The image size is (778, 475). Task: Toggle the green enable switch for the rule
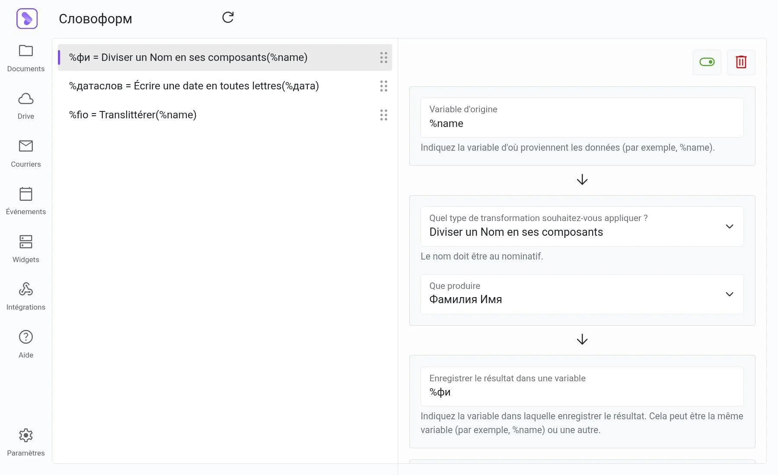tap(707, 62)
